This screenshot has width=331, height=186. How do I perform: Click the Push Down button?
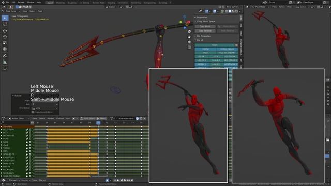click(x=87, y=118)
